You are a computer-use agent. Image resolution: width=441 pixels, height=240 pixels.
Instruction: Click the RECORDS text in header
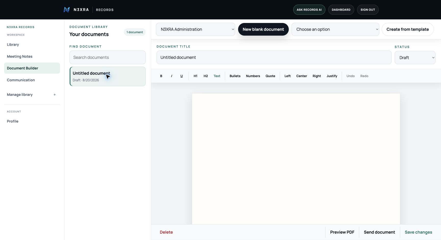pos(105,10)
